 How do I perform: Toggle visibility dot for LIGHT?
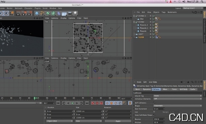pos(150,34)
